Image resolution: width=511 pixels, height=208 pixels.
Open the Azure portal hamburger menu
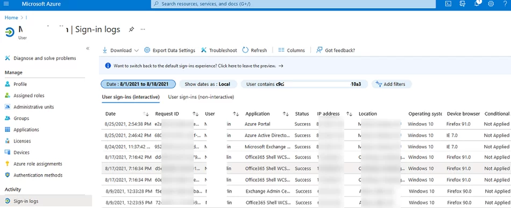[x=6, y=4]
